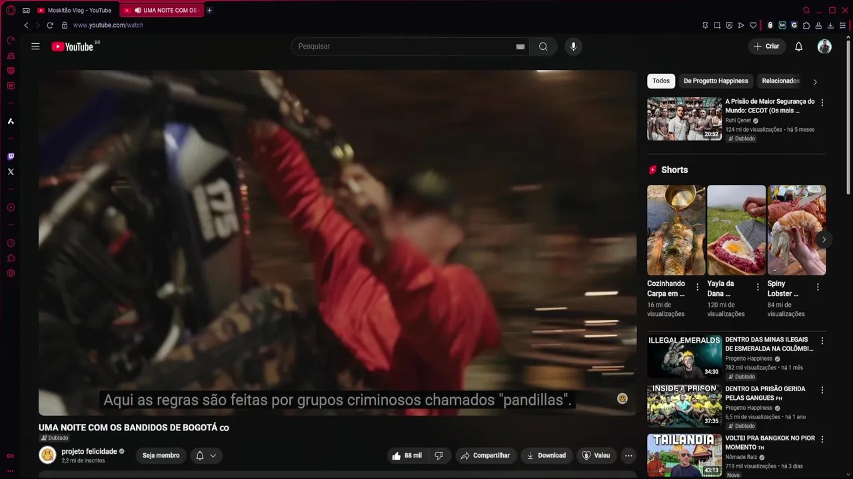Open the Easy Setup sliders icon
The width and height of the screenshot is (853, 479).
(842, 25)
